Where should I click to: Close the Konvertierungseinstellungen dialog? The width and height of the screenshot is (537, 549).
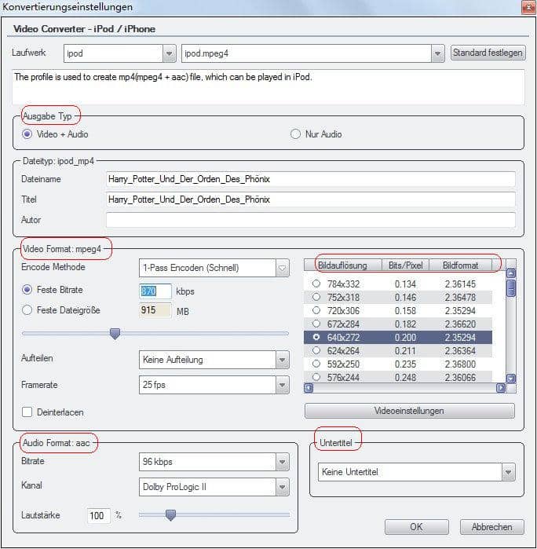pyautogui.click(x=528, y=7)
